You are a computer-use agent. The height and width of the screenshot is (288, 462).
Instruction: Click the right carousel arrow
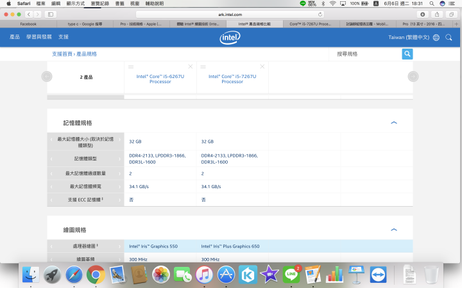(x=413, y=76)
